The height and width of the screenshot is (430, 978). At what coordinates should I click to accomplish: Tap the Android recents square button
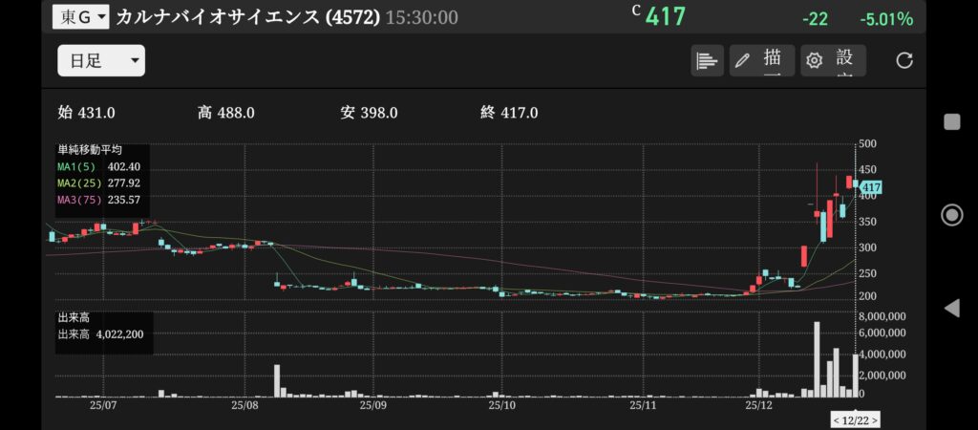pos(951,121)
